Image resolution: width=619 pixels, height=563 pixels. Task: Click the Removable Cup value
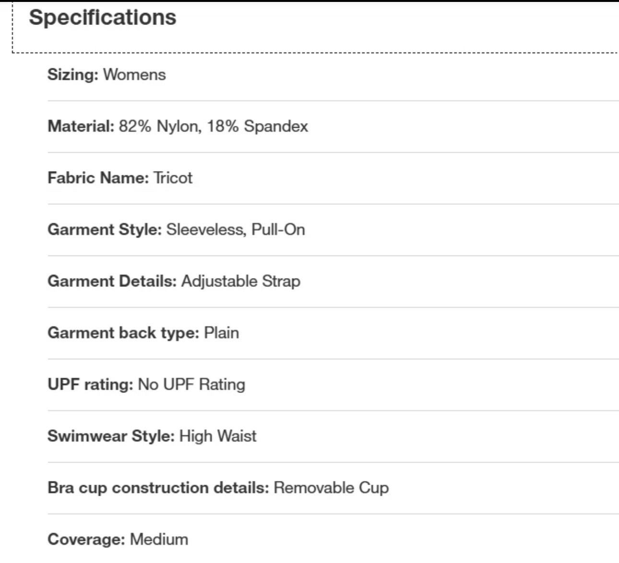click(x=331, y=488)
